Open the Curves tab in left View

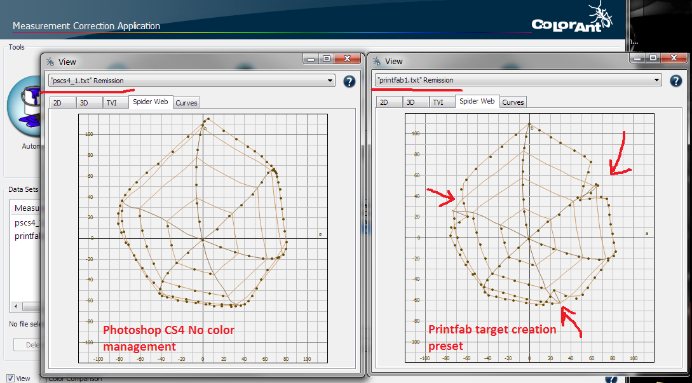[x=186, y=102]
